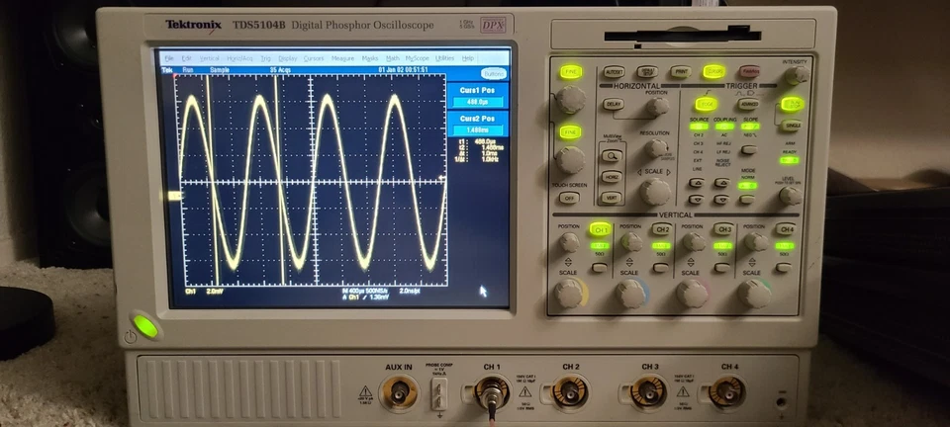Open the Horiz/Acq menu
950x427 pixels.
239,58
